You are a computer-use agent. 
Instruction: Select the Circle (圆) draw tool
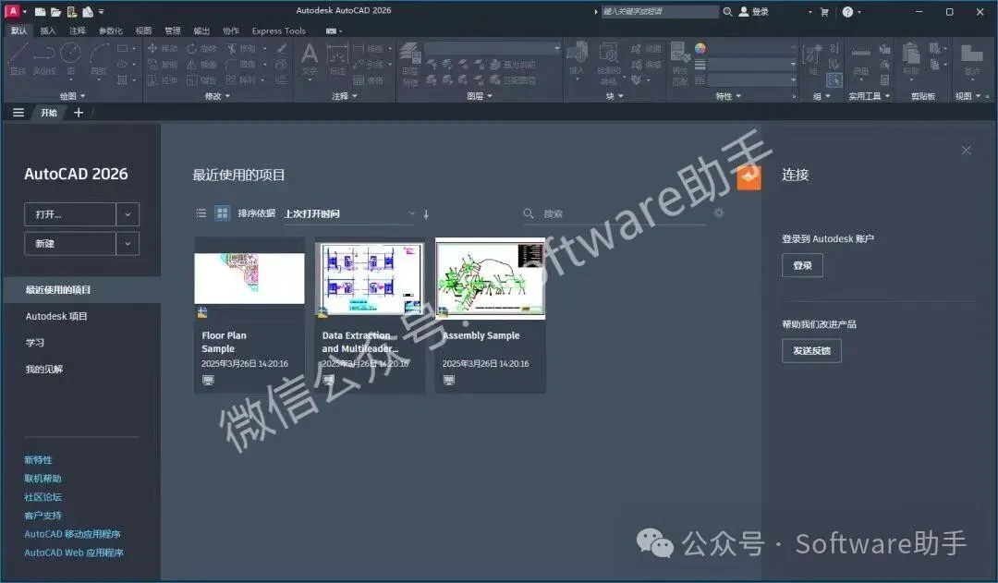70,59
